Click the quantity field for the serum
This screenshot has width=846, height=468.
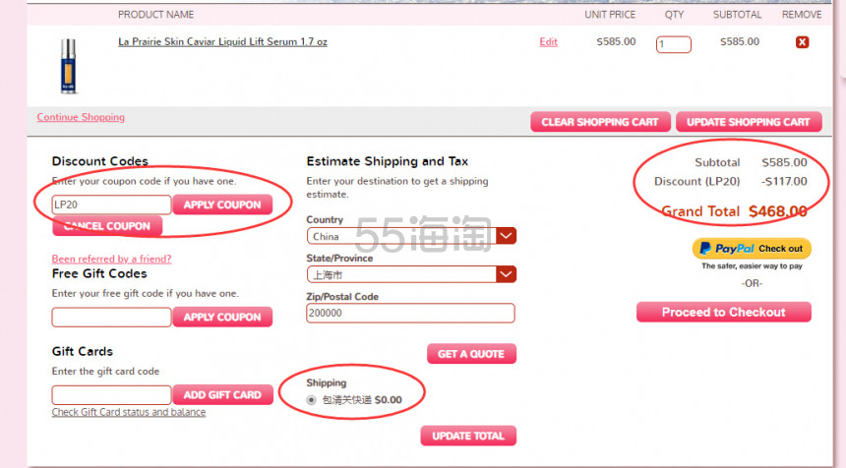674,44
